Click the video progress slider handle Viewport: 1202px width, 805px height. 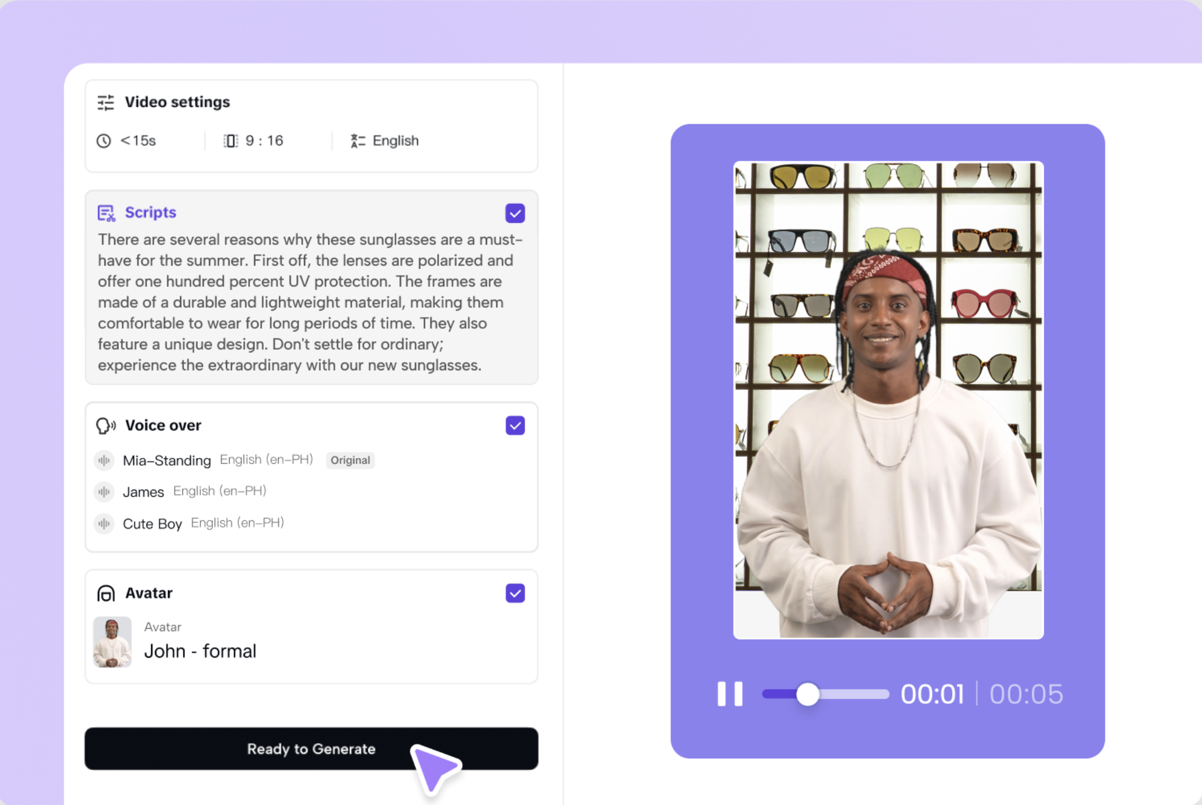pos(807,694)
